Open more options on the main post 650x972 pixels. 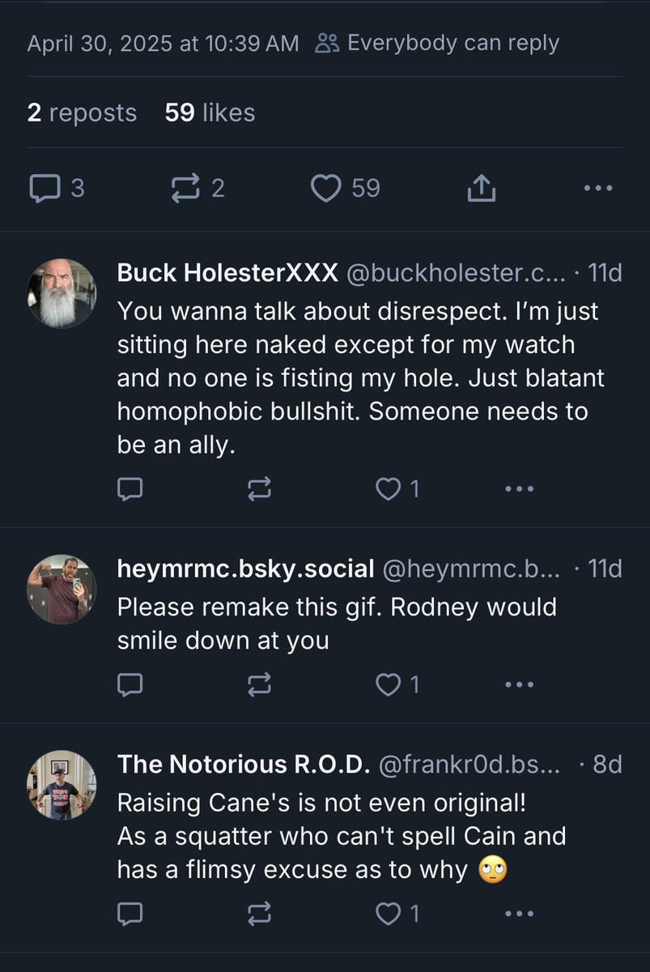click(x=598, y=189)
